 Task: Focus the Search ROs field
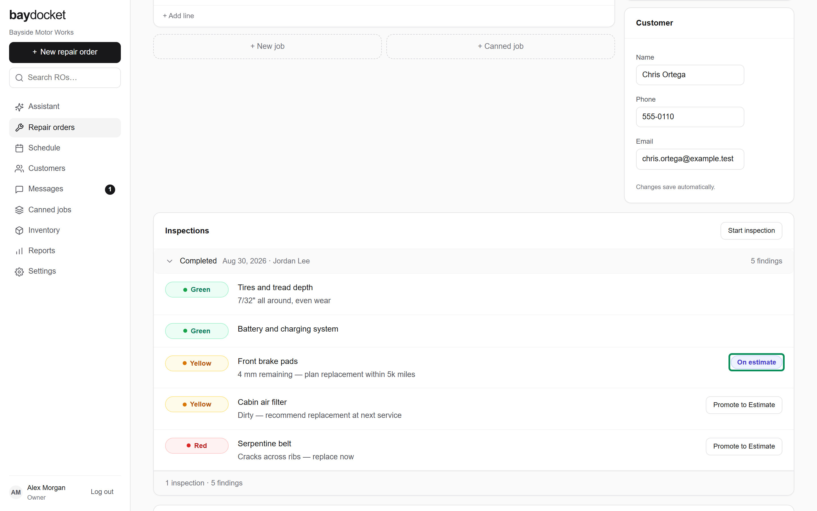click(x=65, y=78)
